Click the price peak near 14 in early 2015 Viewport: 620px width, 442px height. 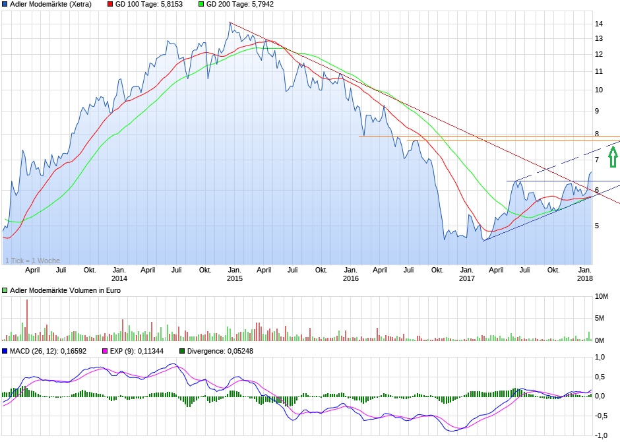point(230,23)
